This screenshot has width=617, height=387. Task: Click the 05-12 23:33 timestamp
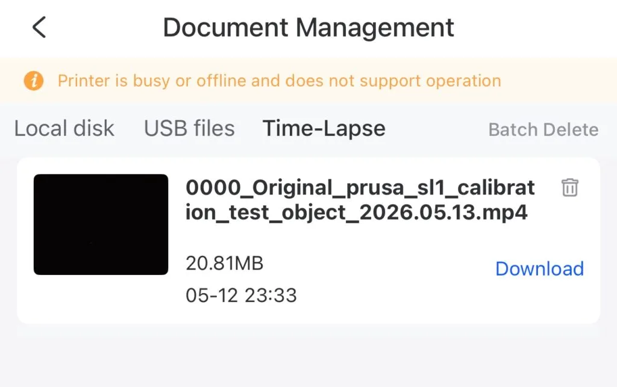pyautogui.click(x=241, y=296)
